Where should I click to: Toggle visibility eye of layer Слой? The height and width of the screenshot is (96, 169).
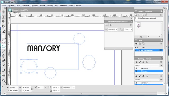click(x=136, y=47)
